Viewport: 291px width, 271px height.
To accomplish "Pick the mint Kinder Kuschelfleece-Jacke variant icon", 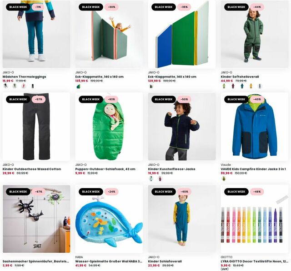I will [x=151, y=179].
